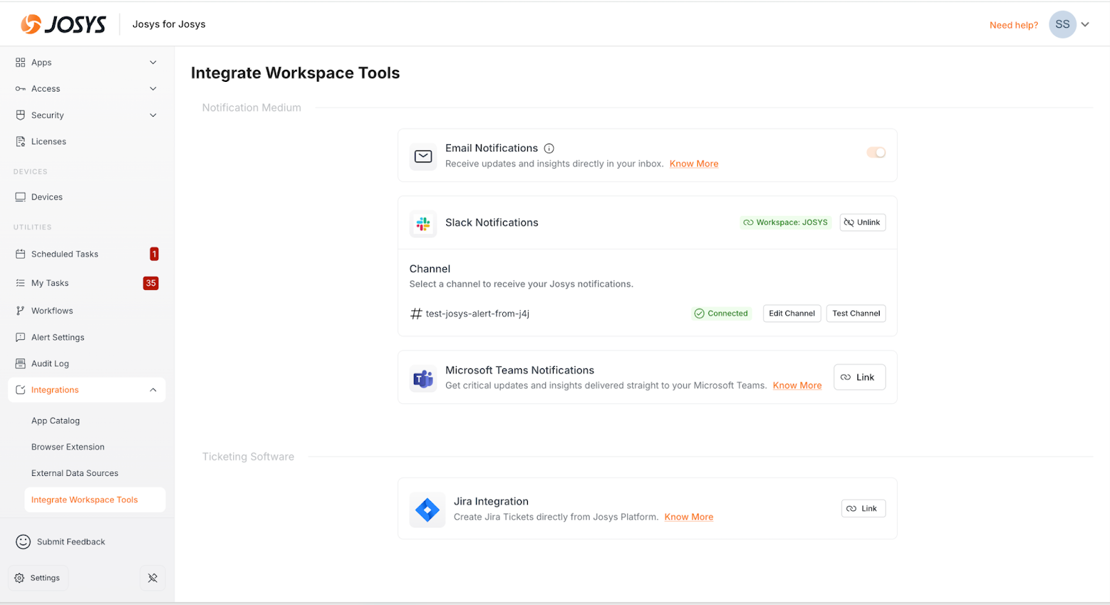Click the Submit Feedback smiley icon
Screen dimensions: 1110x605
pyautogui.click(x=24, y=542)
